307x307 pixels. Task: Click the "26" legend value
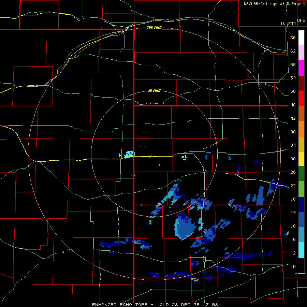[x=293, y=172]
